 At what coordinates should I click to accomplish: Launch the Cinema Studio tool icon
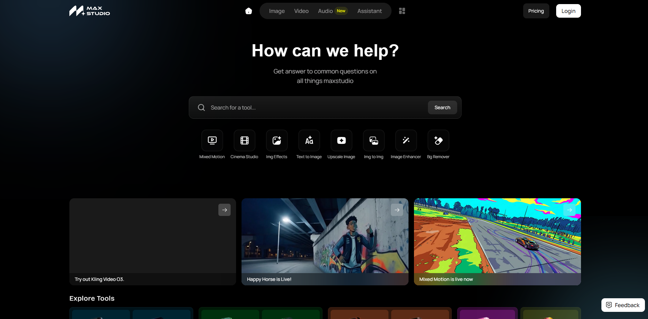pos(245,140)
